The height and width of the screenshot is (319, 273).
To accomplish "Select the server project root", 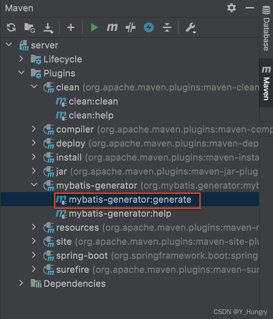I will point(44,45).
